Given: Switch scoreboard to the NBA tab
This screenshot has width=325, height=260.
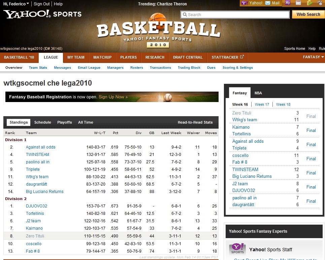Looking at the screenshot, I should [258, 93].
